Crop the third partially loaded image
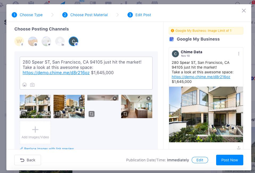 coord(92,114)
